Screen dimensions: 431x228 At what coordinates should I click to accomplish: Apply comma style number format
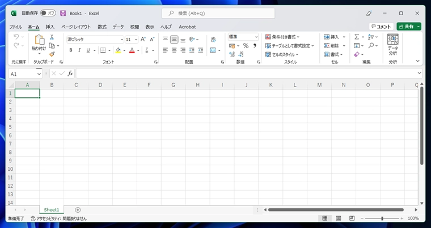[255, 46]
